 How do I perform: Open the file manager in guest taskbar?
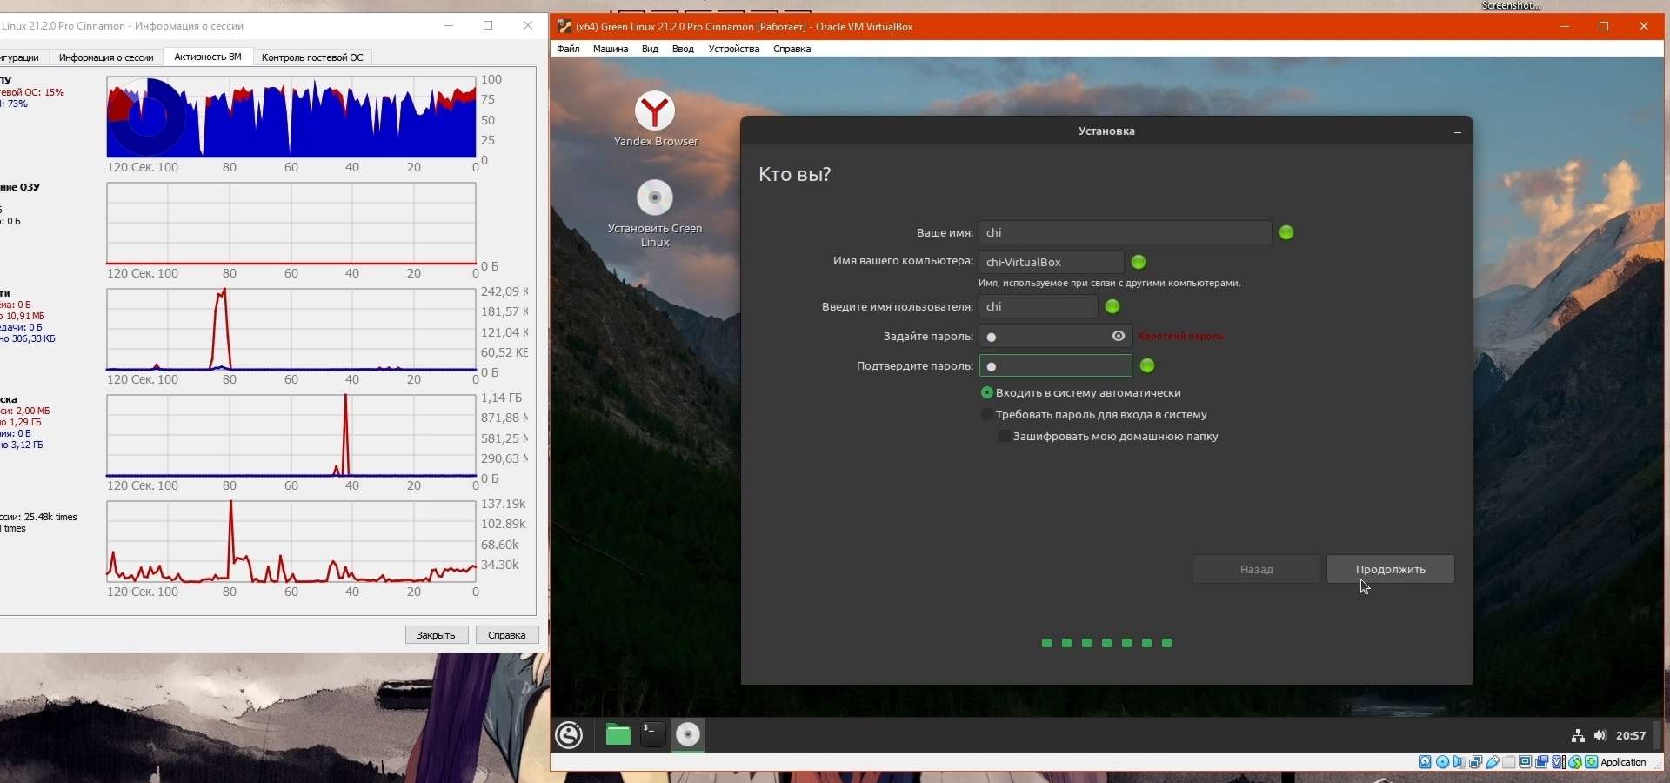(x=618, y=735)
